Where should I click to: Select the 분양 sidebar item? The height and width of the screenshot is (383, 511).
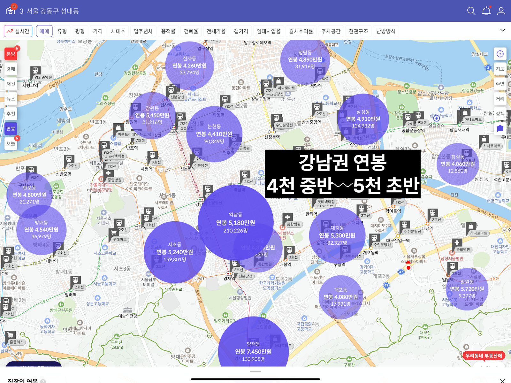pos(11,54)
